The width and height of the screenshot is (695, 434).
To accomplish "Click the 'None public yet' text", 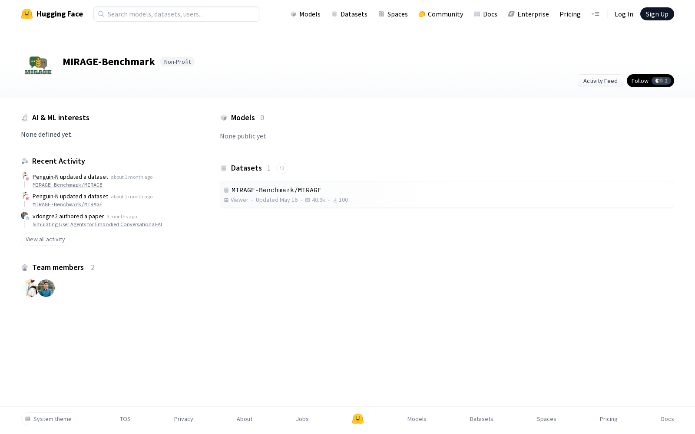I will [243, 136].
